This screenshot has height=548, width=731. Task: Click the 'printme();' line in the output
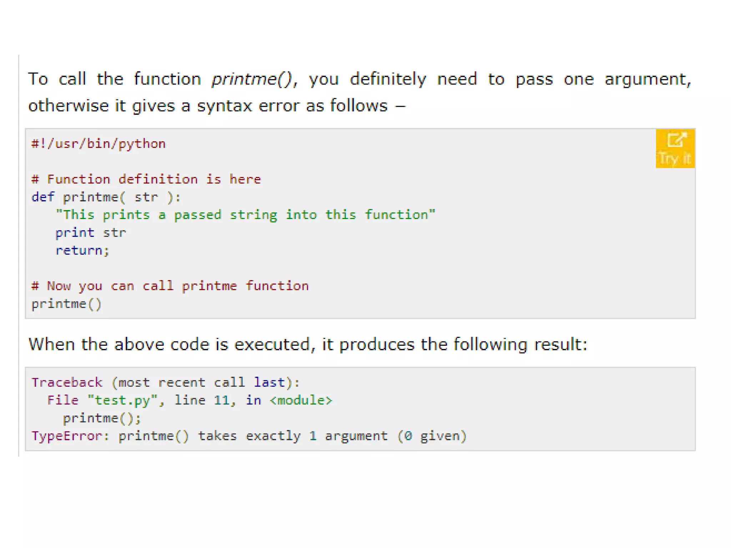pyautogui.click(x=102, y=418)
